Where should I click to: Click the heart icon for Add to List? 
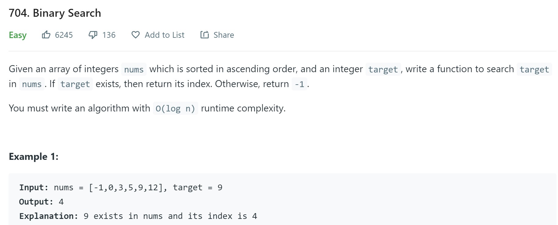coord(136,35)
